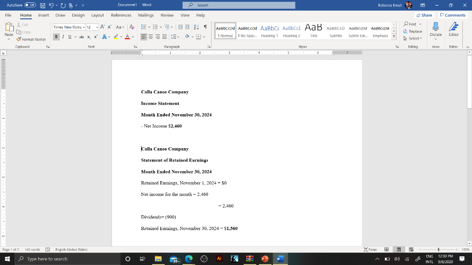Expand bullets list dropdown arrow
The height and width of the screenshot is (265, 472).
pyautogui.click(x=149, y=27)
